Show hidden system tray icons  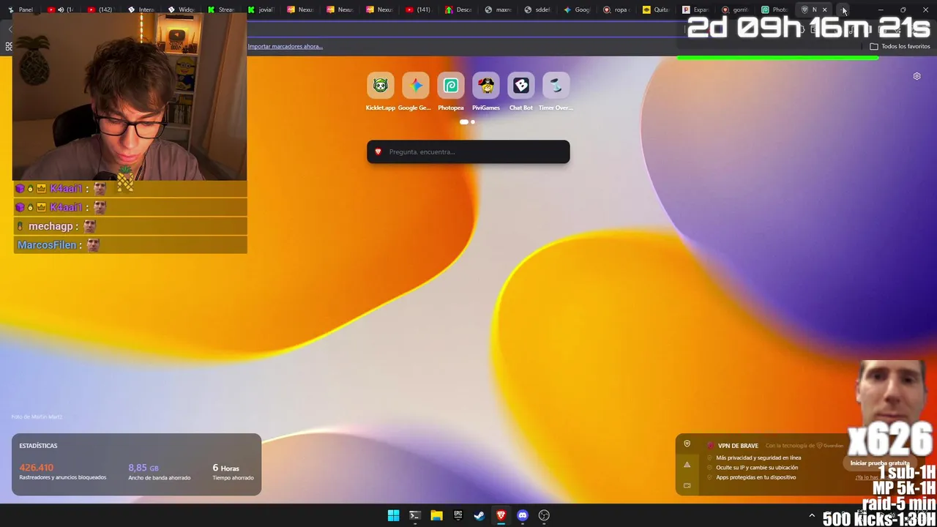point(811,516)
